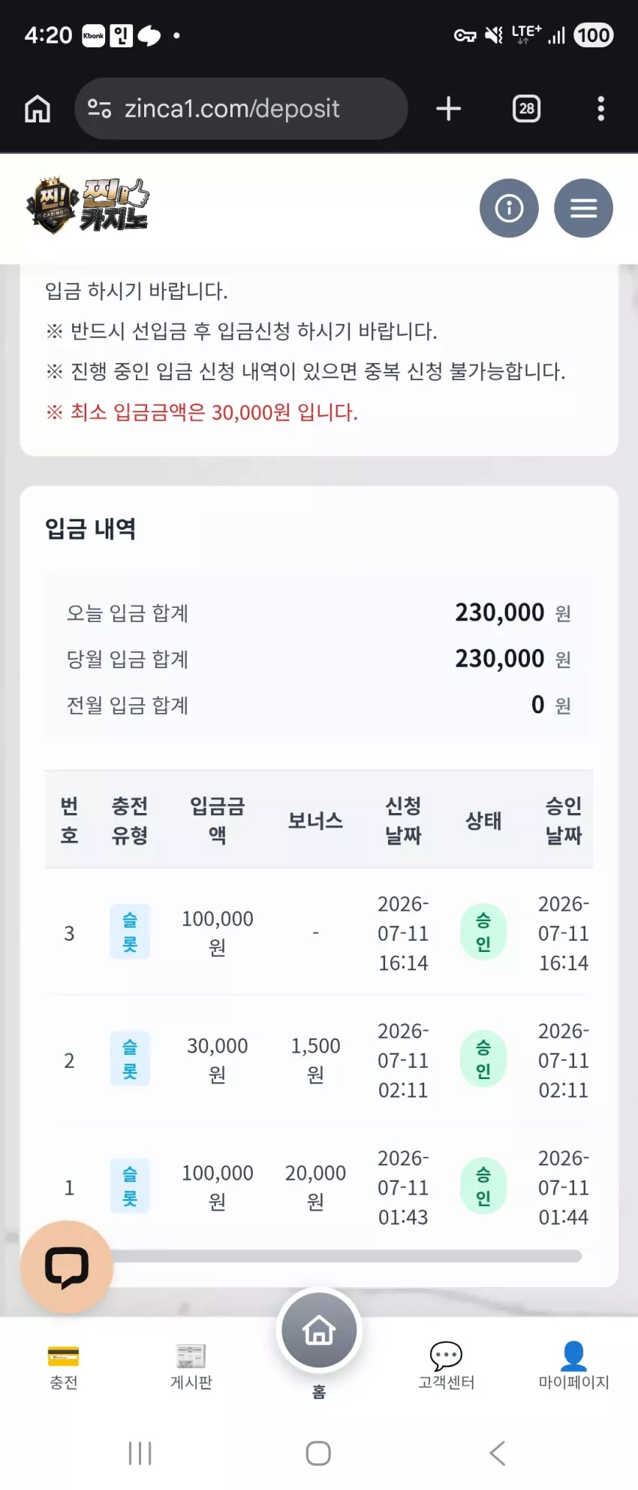The width and height of the screenshot is (638, 1490).
Task: Open the 고객센터 tab
Action: [447, 1367]
